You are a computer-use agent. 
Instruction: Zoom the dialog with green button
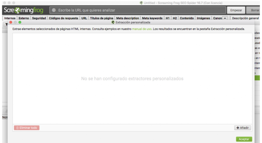20,22
